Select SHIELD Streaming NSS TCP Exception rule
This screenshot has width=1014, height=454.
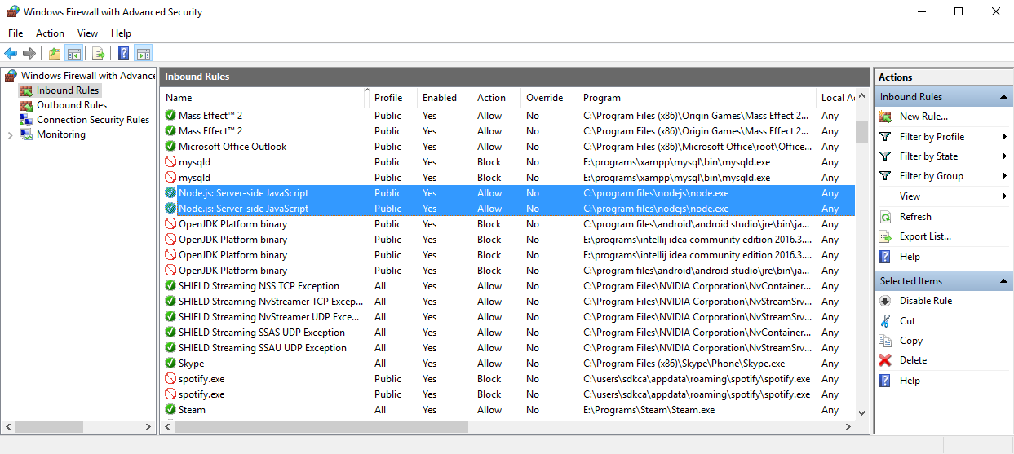pos(259,286)
